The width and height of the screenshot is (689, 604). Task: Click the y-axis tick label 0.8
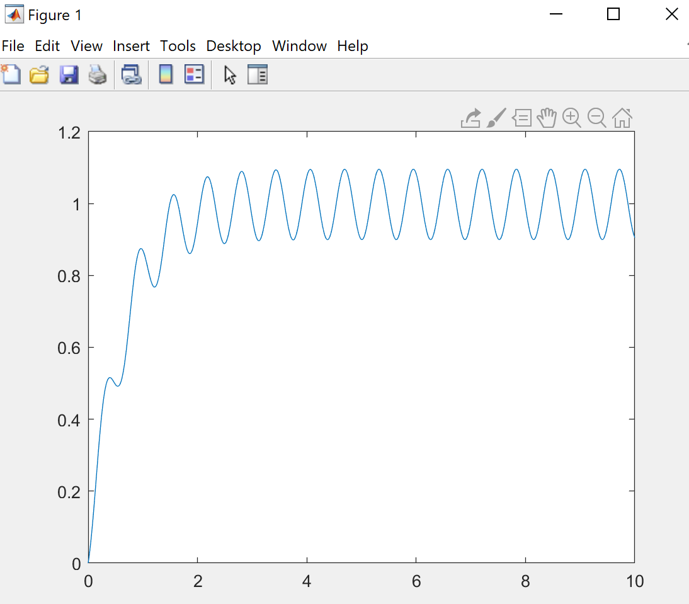pyautogui.click(x=69, y=276)
